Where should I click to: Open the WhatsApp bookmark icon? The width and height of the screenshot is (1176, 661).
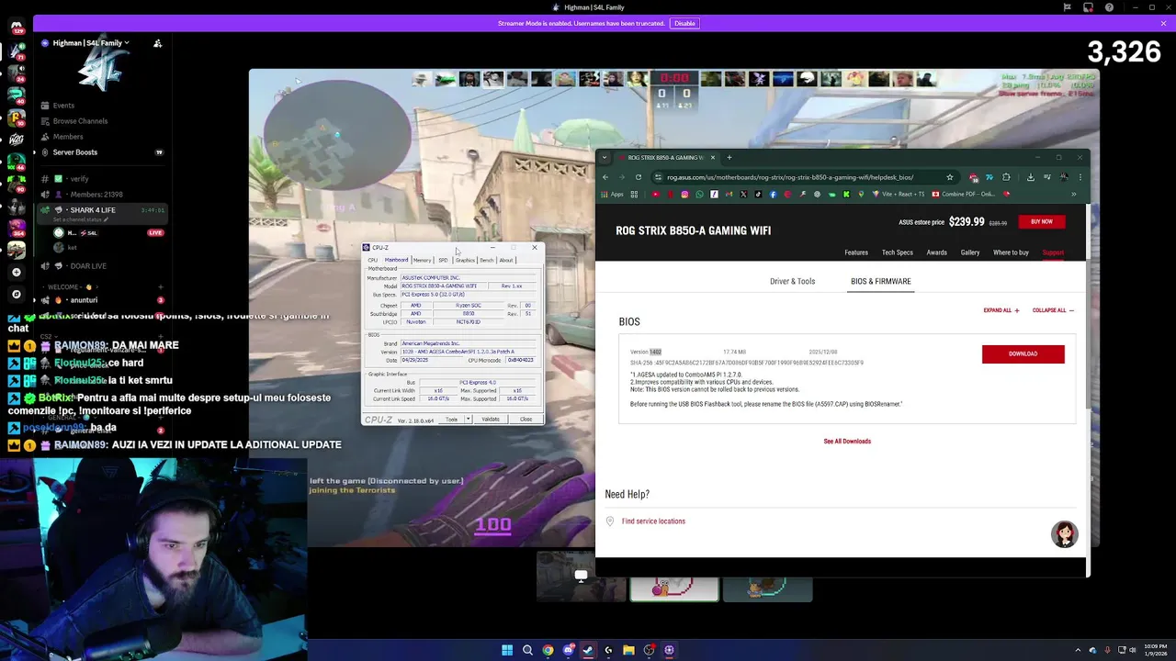[x=699, y=194]
